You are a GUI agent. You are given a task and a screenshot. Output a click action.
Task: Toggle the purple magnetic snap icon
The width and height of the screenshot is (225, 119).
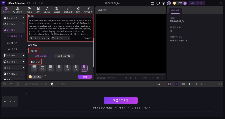[176, 84]
